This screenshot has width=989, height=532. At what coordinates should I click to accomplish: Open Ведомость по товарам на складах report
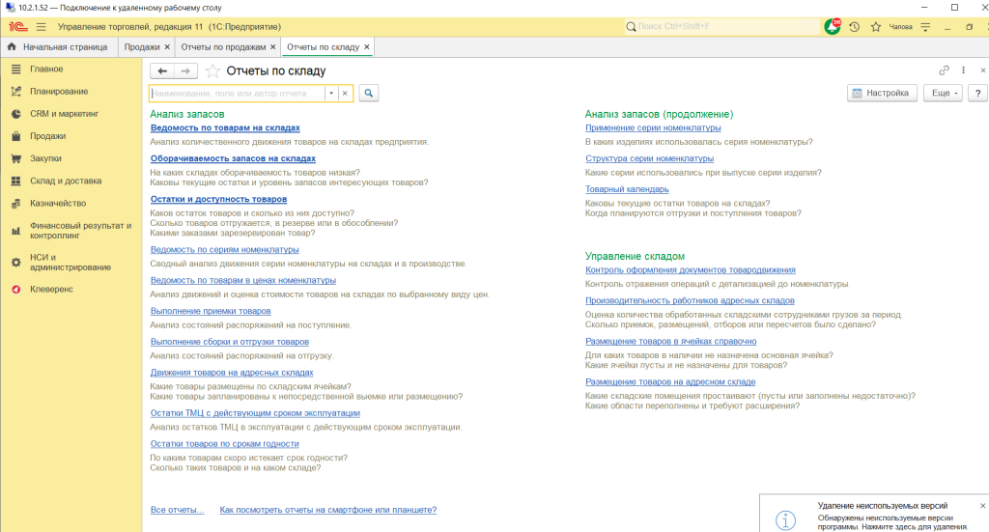(225, 128)
